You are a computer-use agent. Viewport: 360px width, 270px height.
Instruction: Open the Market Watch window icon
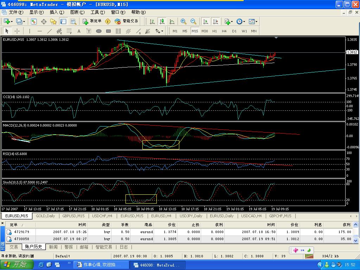pos(34,21)
